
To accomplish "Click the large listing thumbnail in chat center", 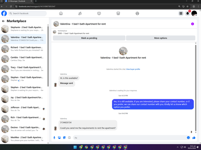I will (123, 51).
